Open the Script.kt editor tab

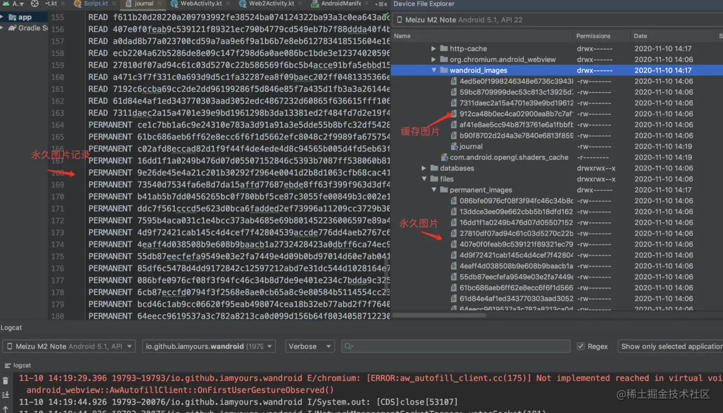94,3
